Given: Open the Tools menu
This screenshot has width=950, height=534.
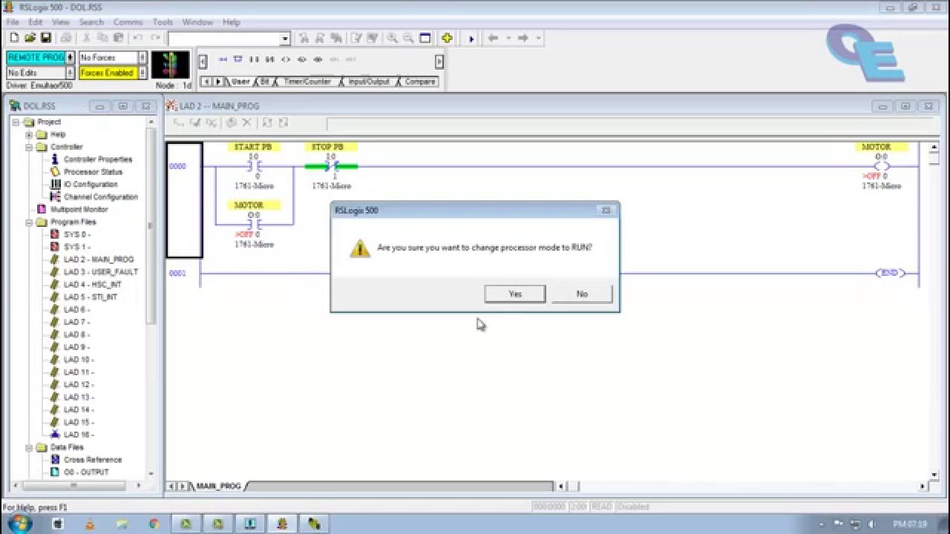Looking at the screenshot, I should [x=163, y=22].
